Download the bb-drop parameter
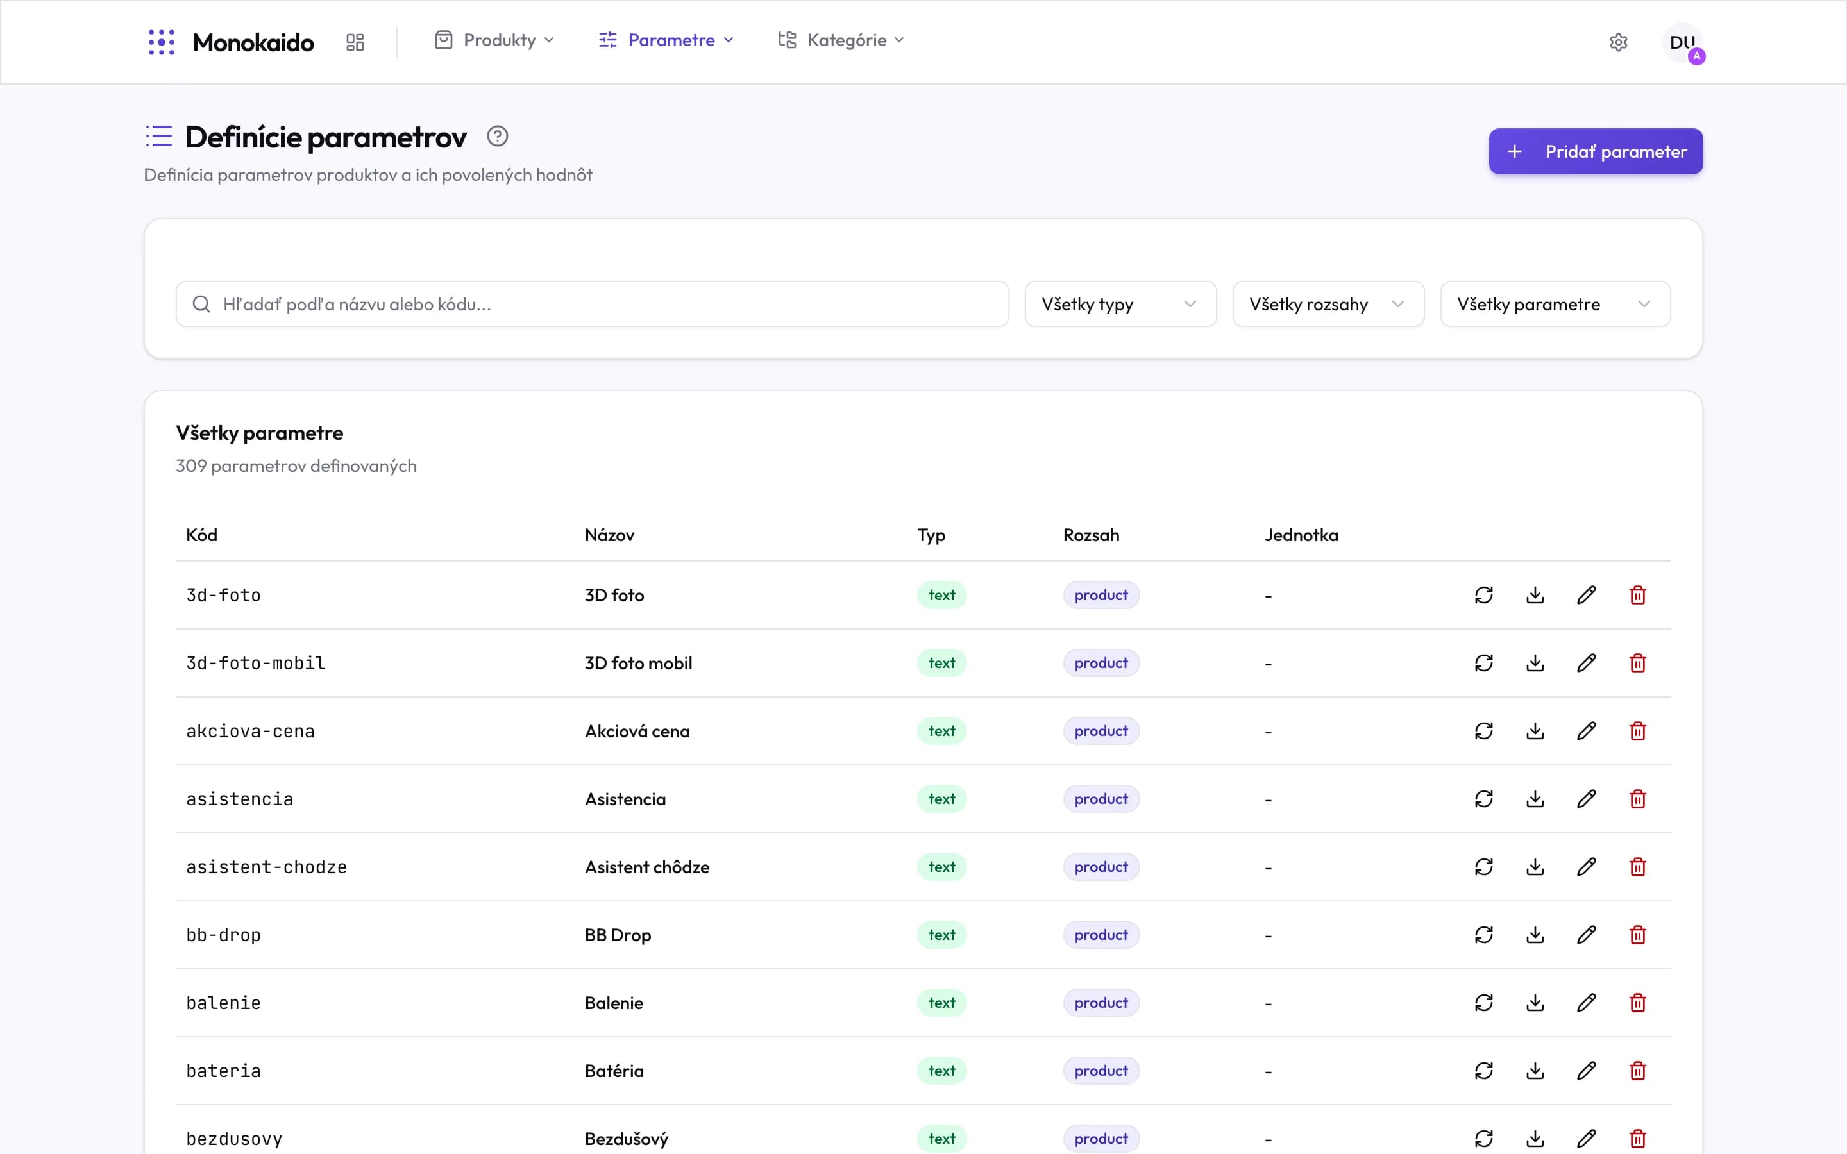The image size is (1847, 1154). tap(1535, 935)
